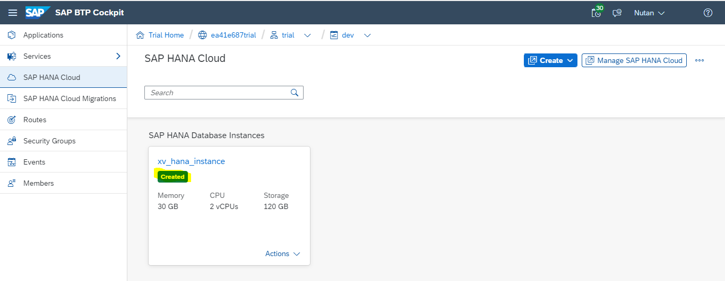Image resolution: width=725 pixels, height=281 pixels.
Task: Expand the trial subaccount dropdown chevron
Action: (x=307, y=35)
